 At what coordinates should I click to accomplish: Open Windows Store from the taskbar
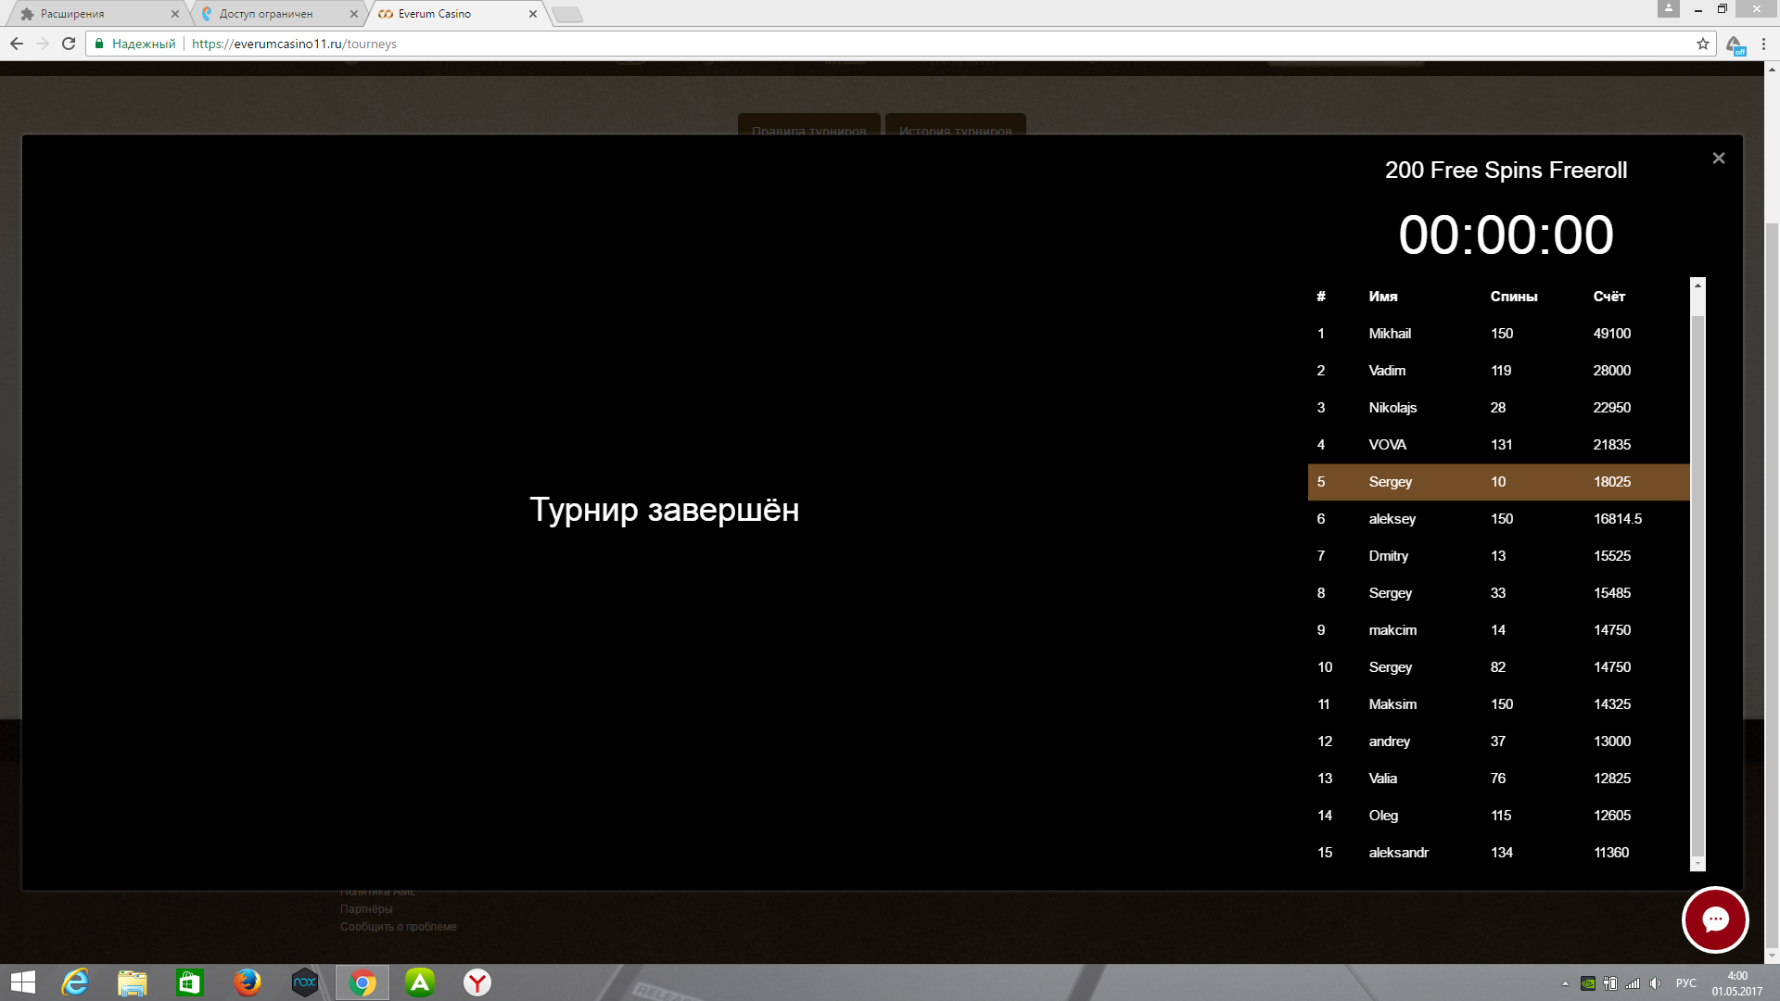pyautogui.click(x=190, y=982)
